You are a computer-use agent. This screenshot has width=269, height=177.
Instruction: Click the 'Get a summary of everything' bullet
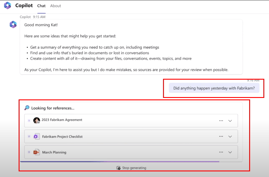(95, 47)
